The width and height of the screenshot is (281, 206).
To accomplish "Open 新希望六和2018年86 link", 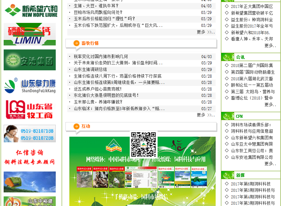I will coord(250,33).
